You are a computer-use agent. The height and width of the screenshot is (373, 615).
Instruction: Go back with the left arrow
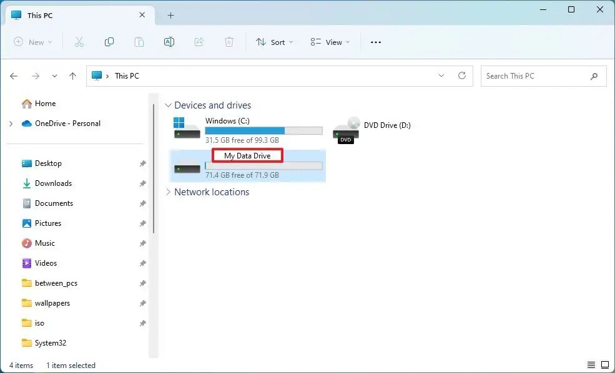14,76
